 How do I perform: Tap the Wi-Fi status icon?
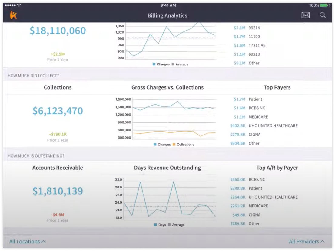[19, 5]
